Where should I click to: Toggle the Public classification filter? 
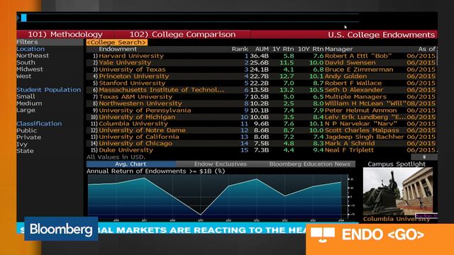tap(27, 130)
